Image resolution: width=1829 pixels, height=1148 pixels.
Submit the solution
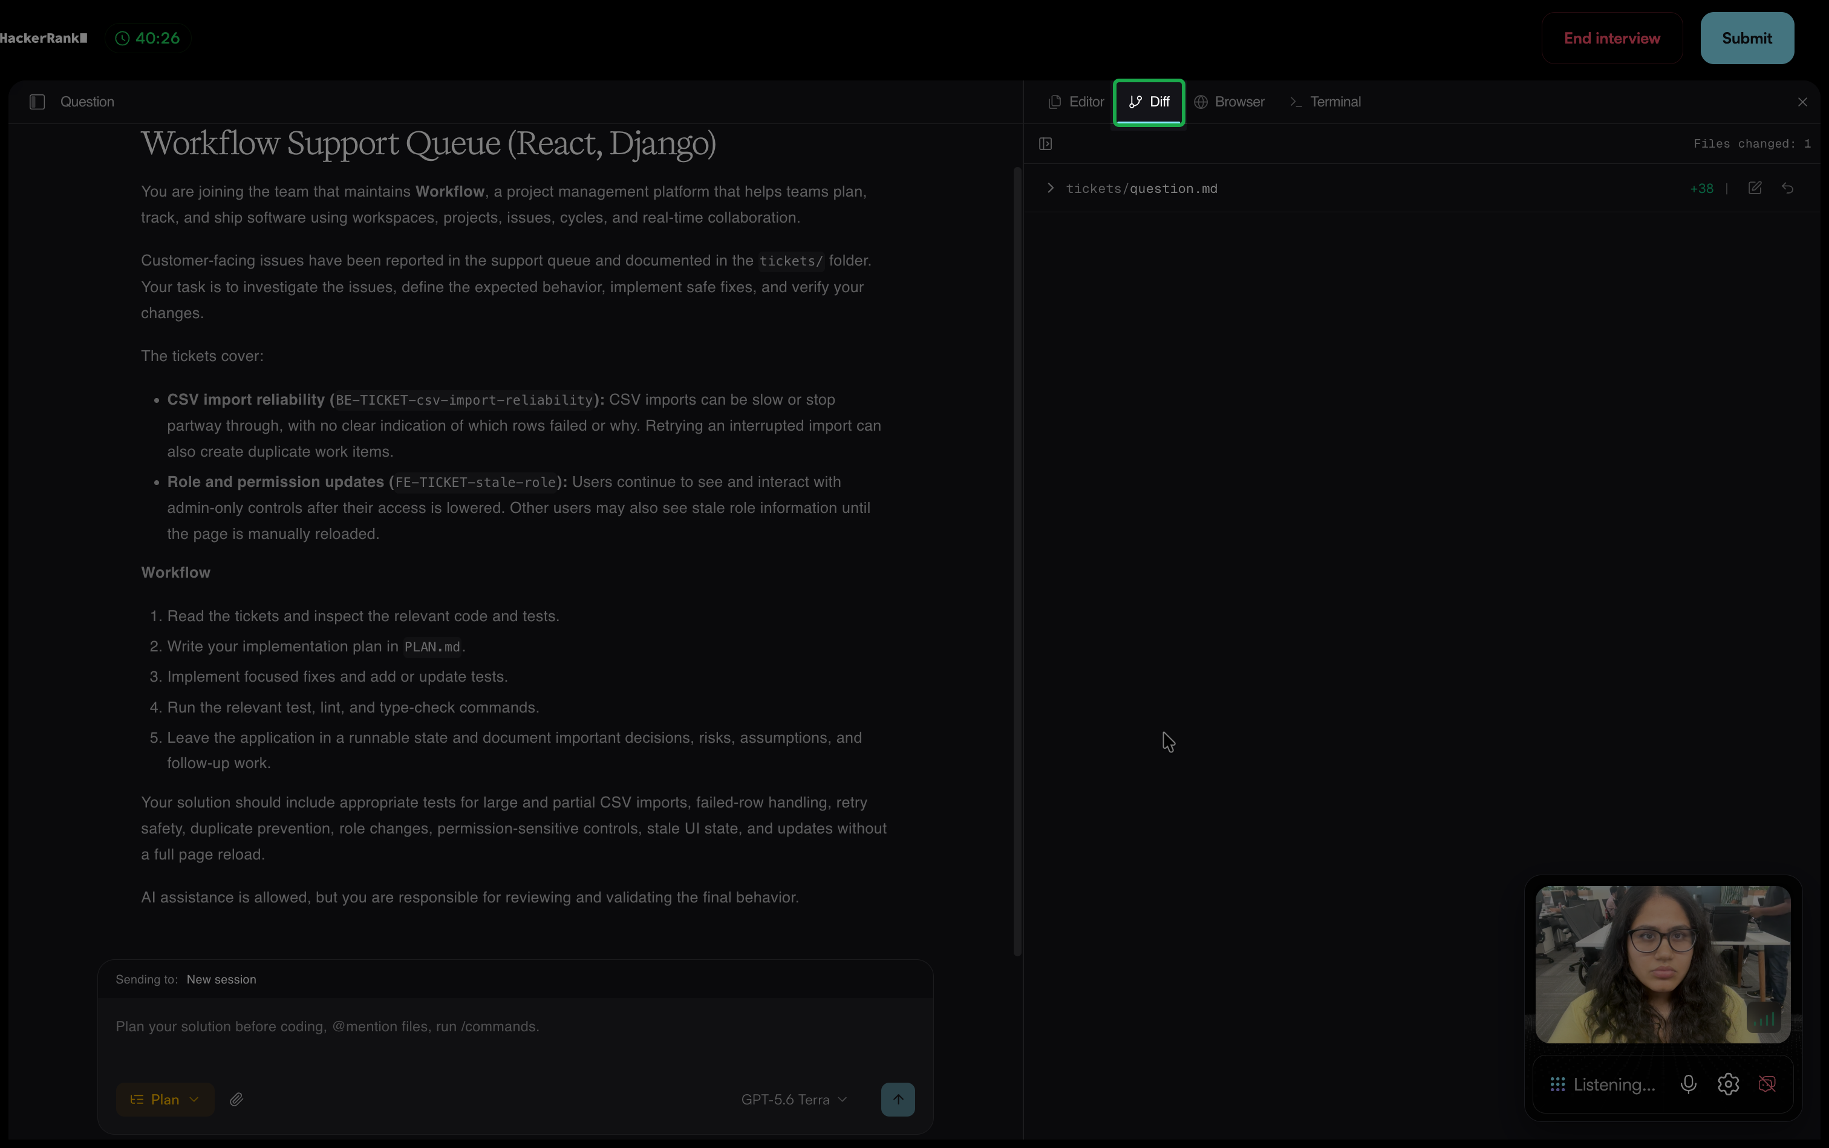coord(1747,38)
